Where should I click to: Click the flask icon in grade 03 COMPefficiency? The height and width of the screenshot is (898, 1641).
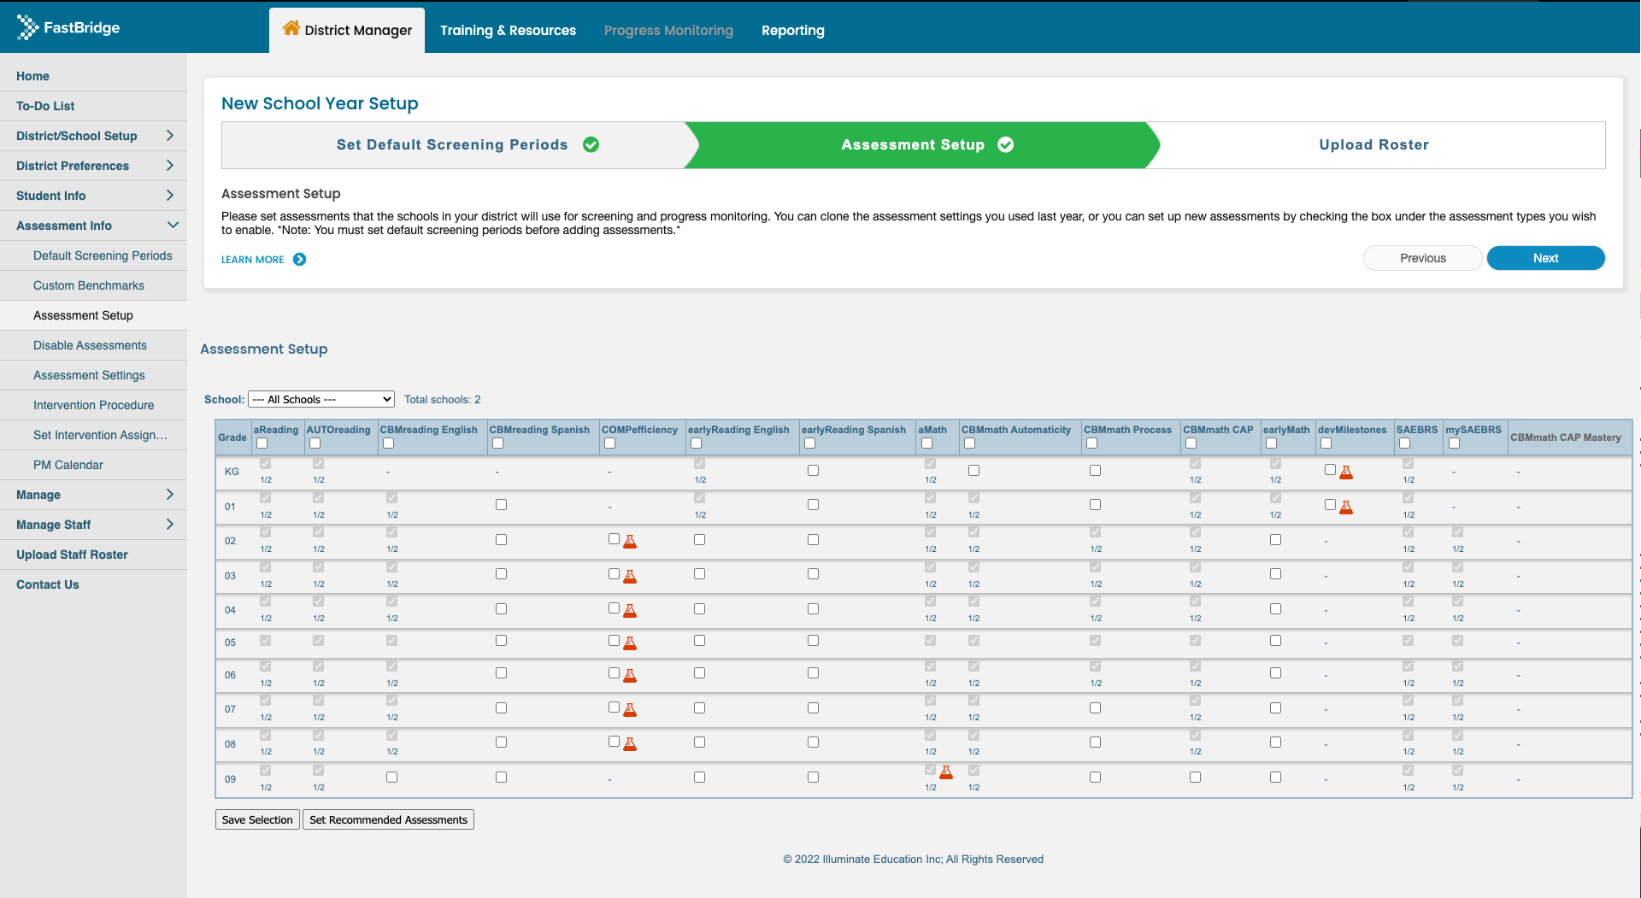[x=630, y=576]
